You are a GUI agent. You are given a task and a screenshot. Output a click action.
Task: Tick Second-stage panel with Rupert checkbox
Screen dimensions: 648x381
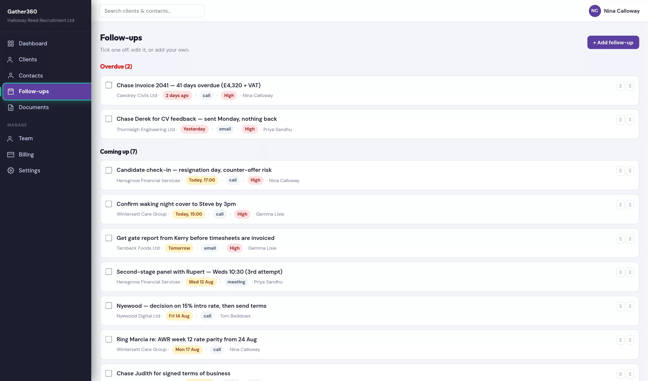coord(109,272)
